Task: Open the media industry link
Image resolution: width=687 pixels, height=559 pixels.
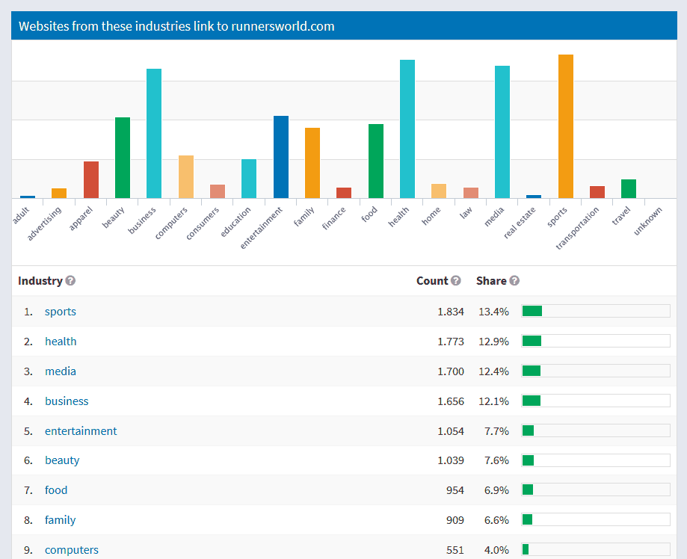Action: tap(60, 371)
